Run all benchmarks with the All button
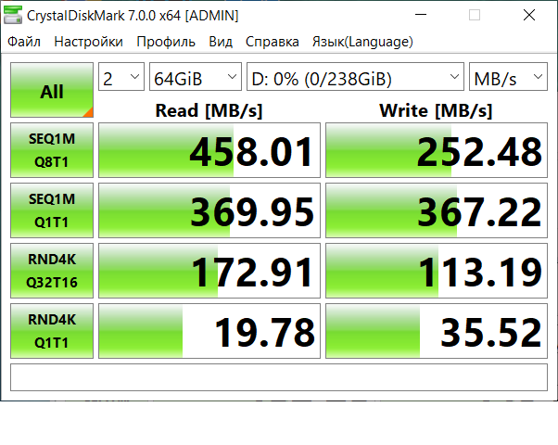The width and height of the screenshot is (558, 445). [52, 91]
